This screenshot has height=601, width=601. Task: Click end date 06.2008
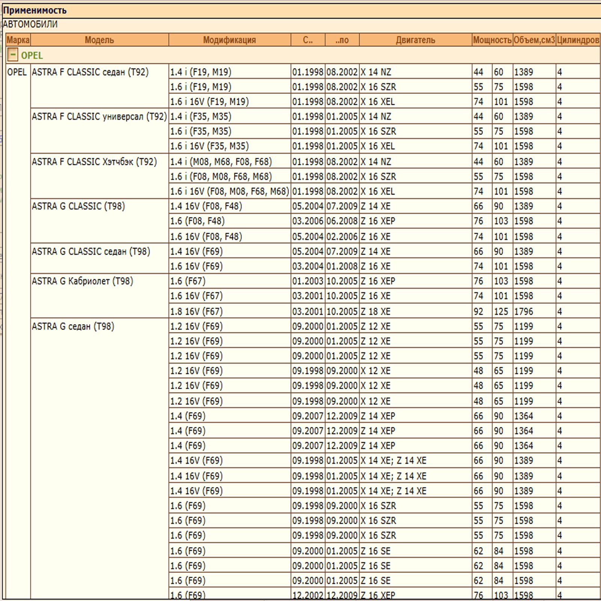tap(342, 221)
